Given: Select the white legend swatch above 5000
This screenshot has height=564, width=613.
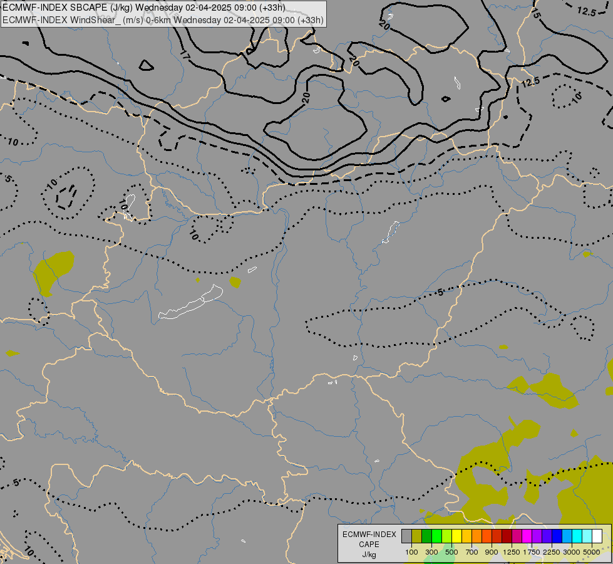Looking at the screenshot, I should (597, 536).
